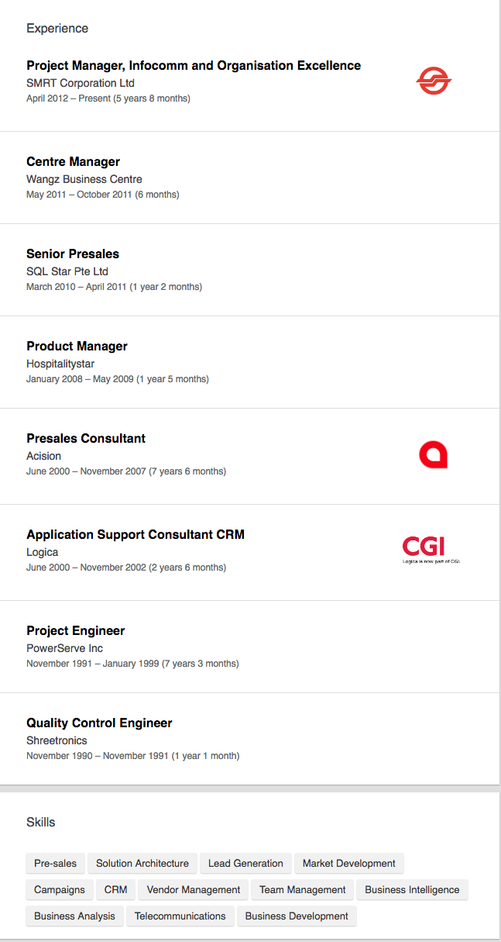501x942 pixels.
Task: Click the Pre-sales skill tag
Action: (x=56, y=864)
